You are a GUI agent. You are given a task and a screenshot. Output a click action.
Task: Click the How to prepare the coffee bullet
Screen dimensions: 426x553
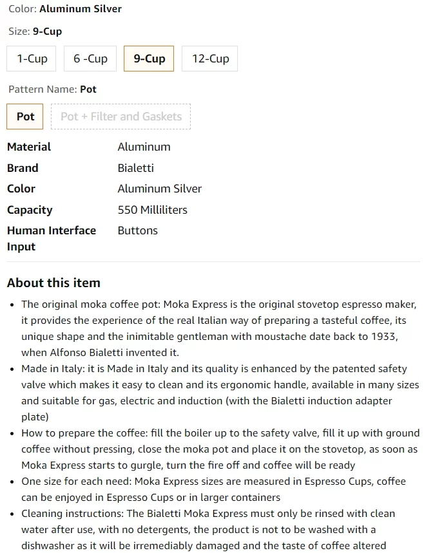[219, 449]
